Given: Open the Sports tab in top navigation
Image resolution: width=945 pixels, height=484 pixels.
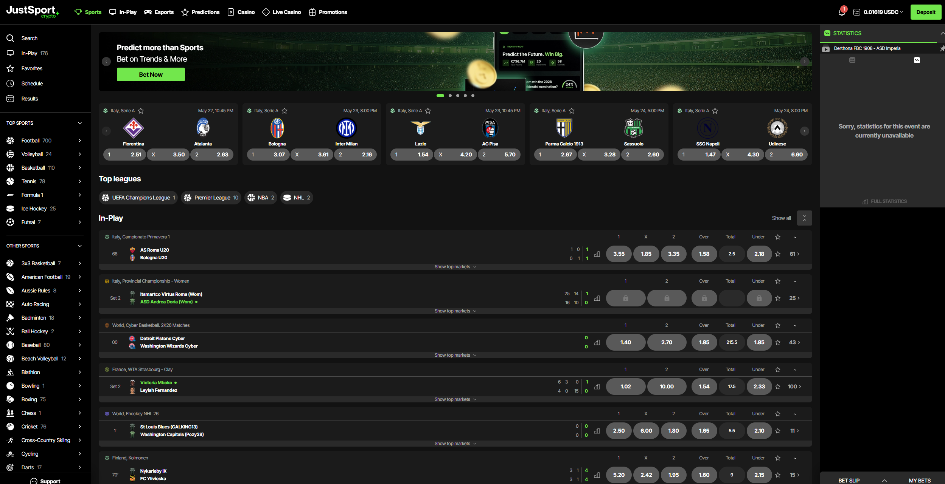Looking at the screenshot, I should (x=88, y=12).
